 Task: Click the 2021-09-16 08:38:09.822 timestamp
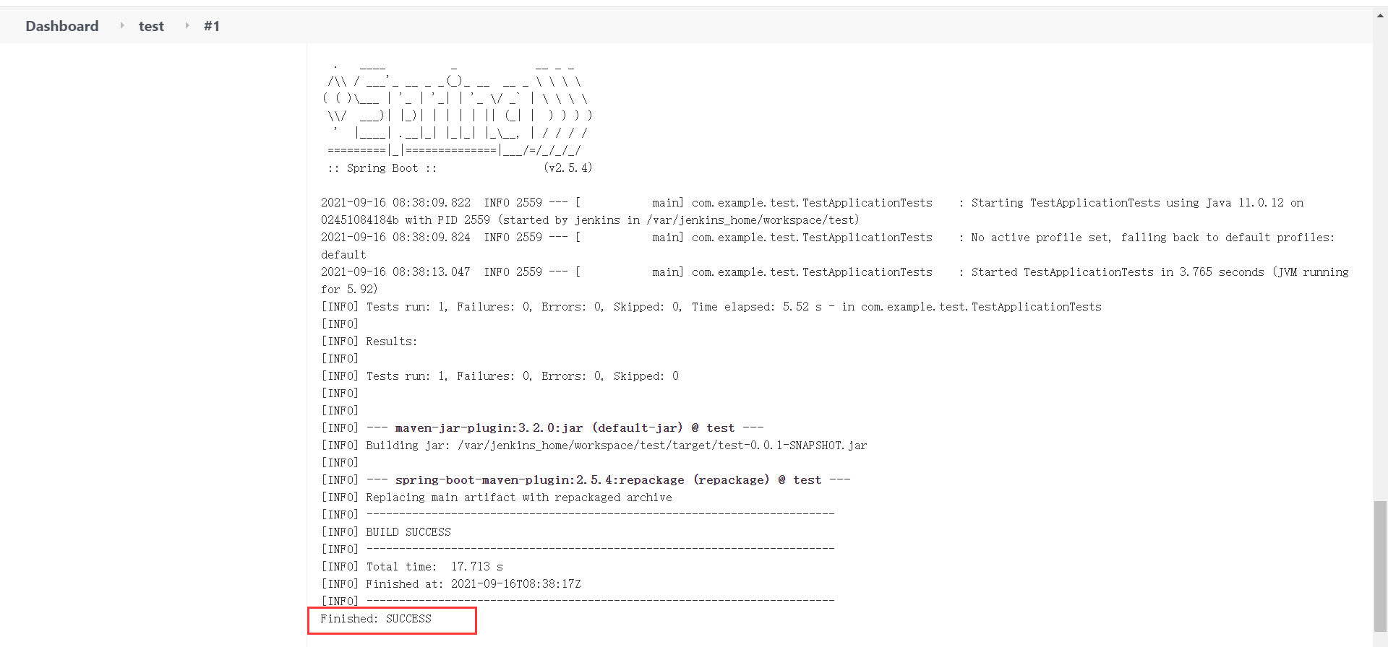(x=395, y=203)
